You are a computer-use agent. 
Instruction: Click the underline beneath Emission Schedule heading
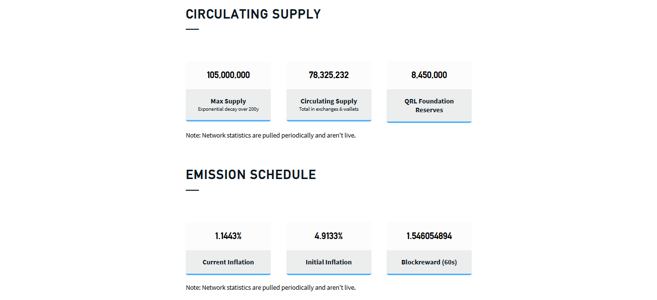(x=192, y=190)
